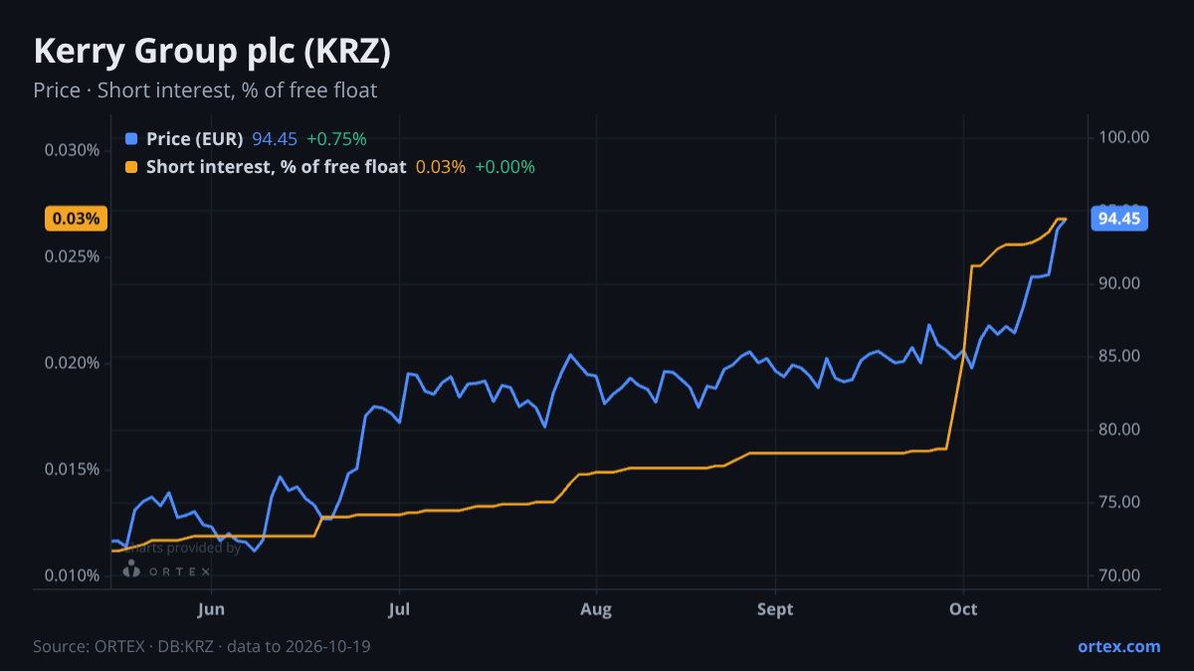The height and width of the screenshot is (671, 1194).
Task: Select the Short interest, % of free float legend label
Action: [277, 167]
